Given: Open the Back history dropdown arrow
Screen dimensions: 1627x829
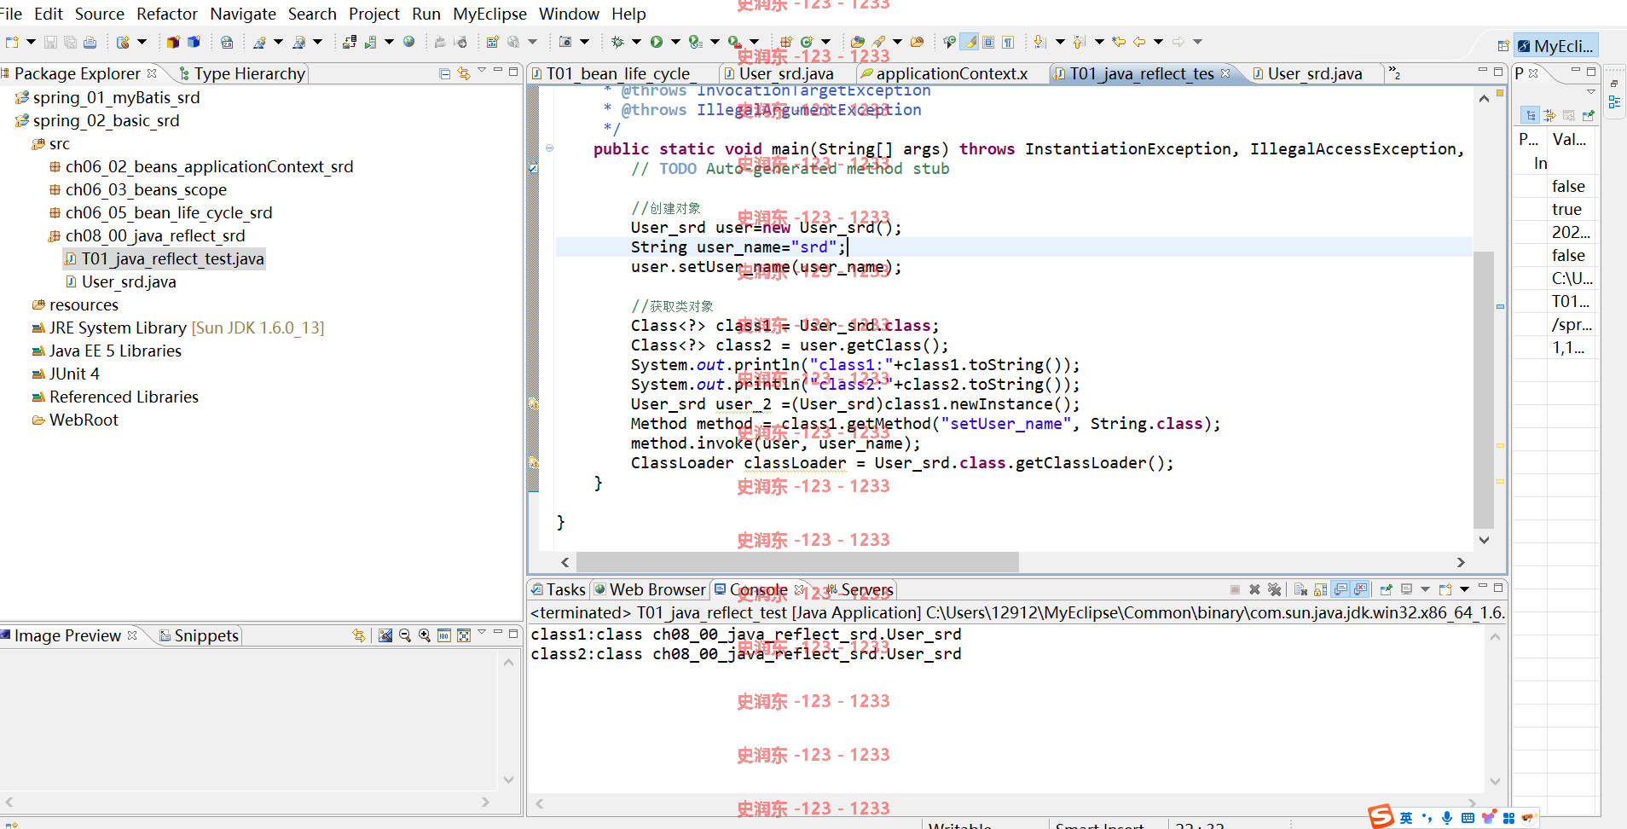Looking at the screenshot, I should coord(1158,42).
